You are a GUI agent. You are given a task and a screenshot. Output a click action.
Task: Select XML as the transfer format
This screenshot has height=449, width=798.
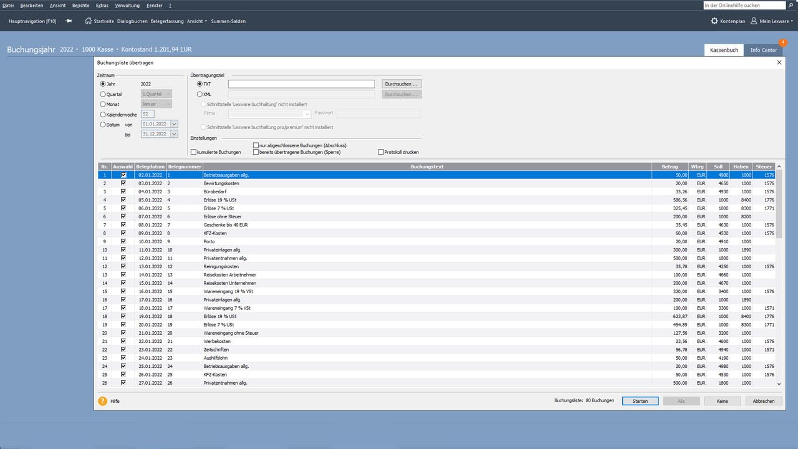(x=200, y=94)
